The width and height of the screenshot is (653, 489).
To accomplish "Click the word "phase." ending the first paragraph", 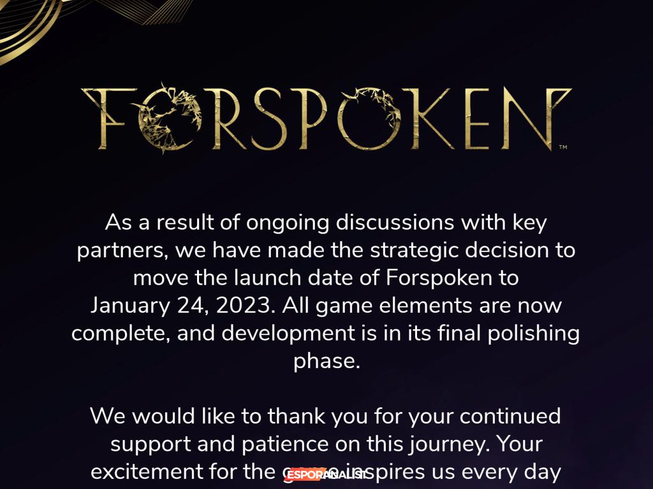I will coord(326,361).
